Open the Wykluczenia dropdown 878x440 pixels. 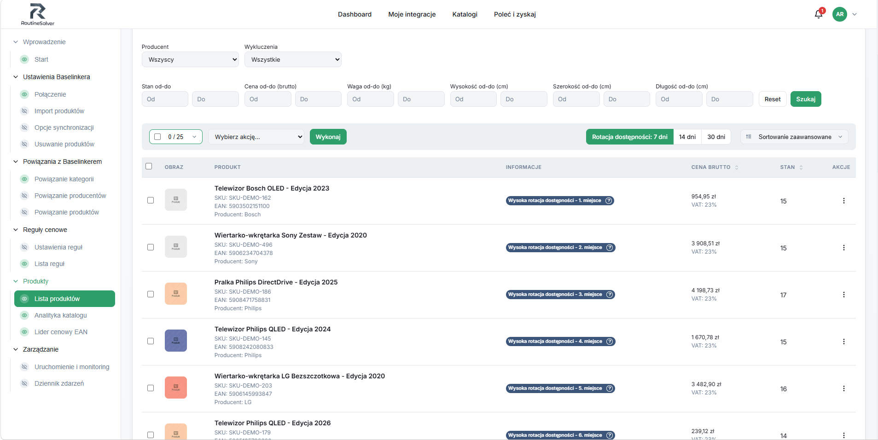293,59
